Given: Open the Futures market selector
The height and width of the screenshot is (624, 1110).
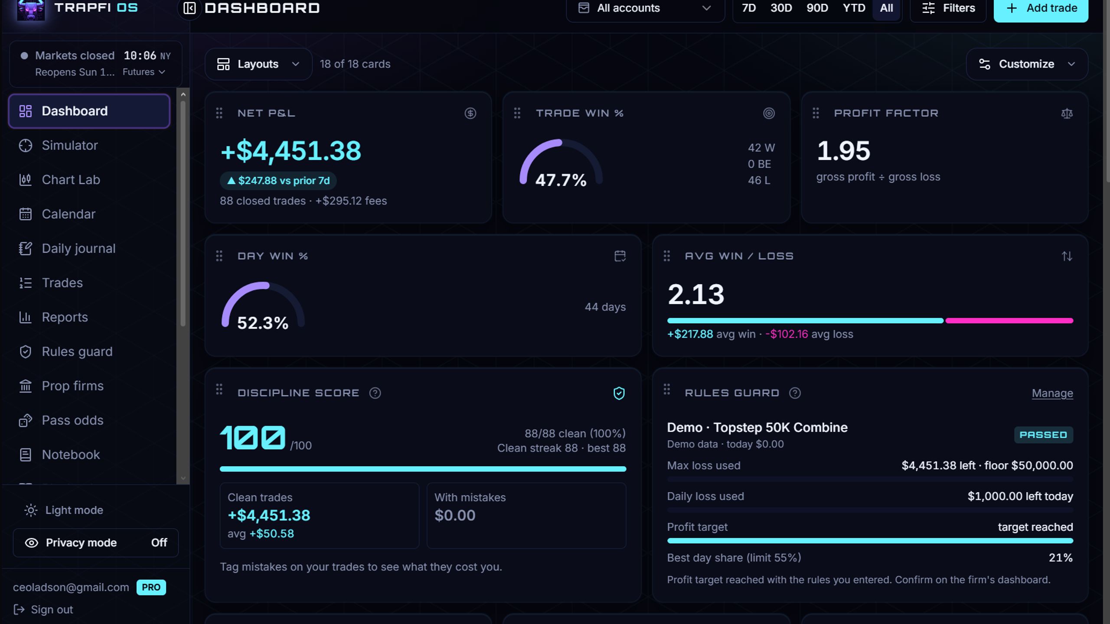Looking at the screenshot, I should pos(144,72).
